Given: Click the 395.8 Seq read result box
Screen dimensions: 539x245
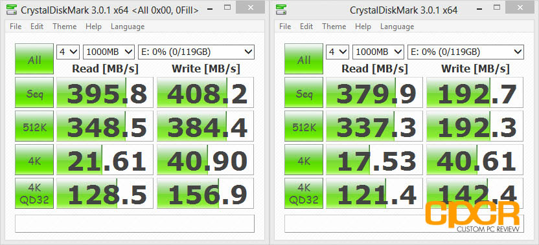Looking at the screenshot, I should [x=105, y=92].
